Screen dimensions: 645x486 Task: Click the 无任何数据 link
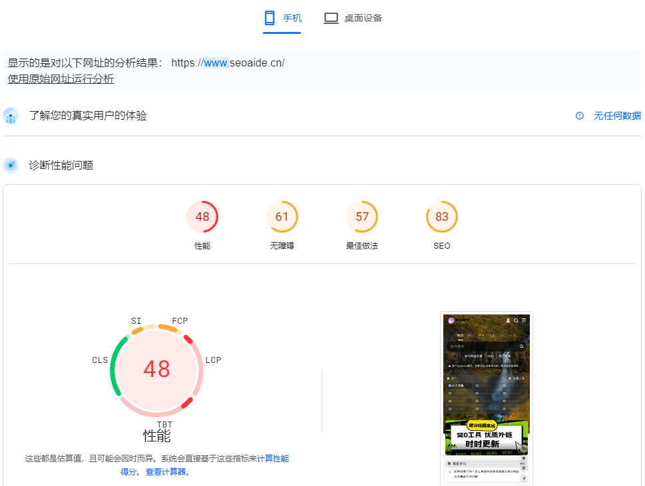(x=617, y=116)
